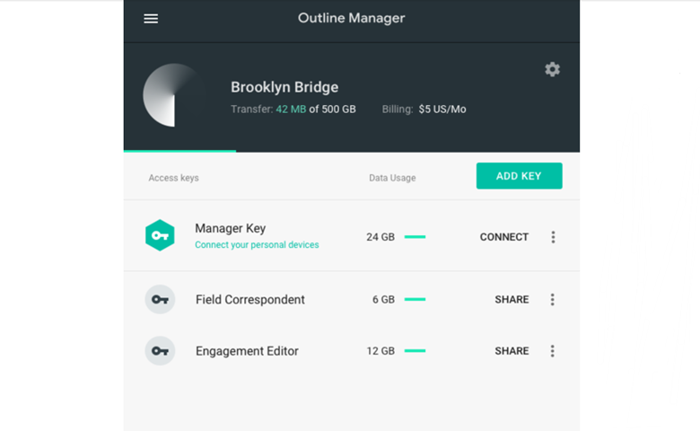Open the hamburger menu
Image resolution: width=700 pixels, height=431 pixels.
[x=151, y=18]
